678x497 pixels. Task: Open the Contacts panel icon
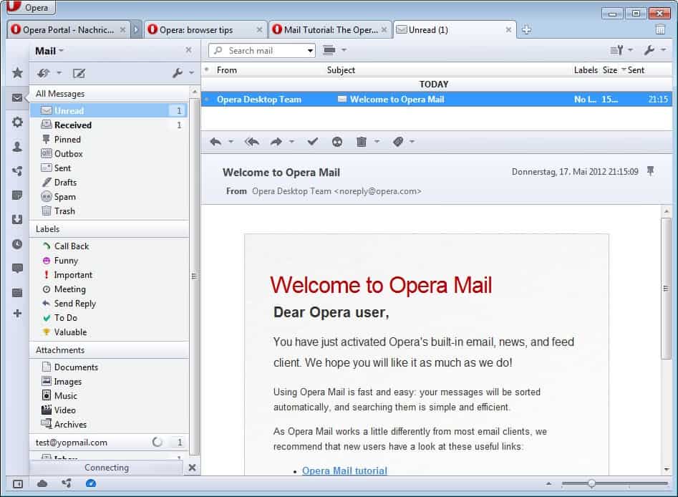point(17,147)
